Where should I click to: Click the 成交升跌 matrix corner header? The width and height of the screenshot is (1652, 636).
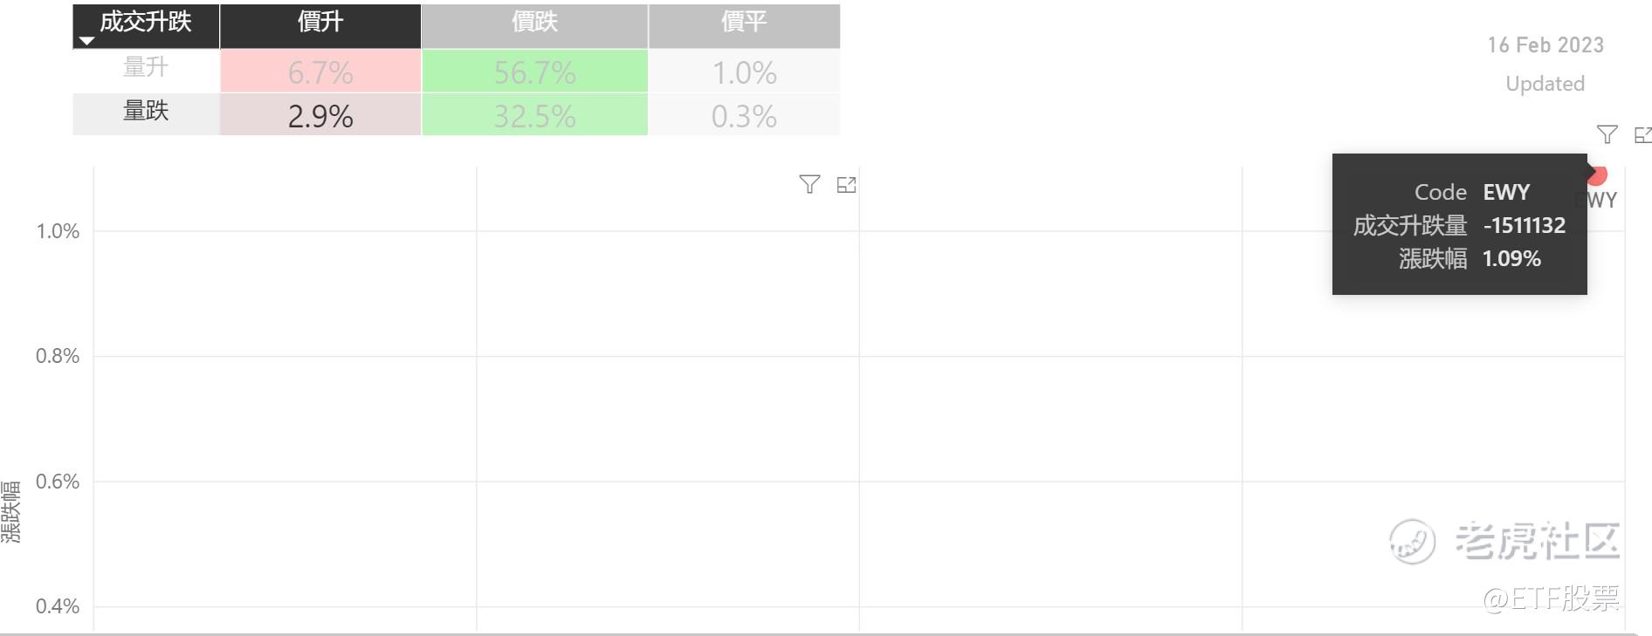pyautogui.click(x=146, y=21)
